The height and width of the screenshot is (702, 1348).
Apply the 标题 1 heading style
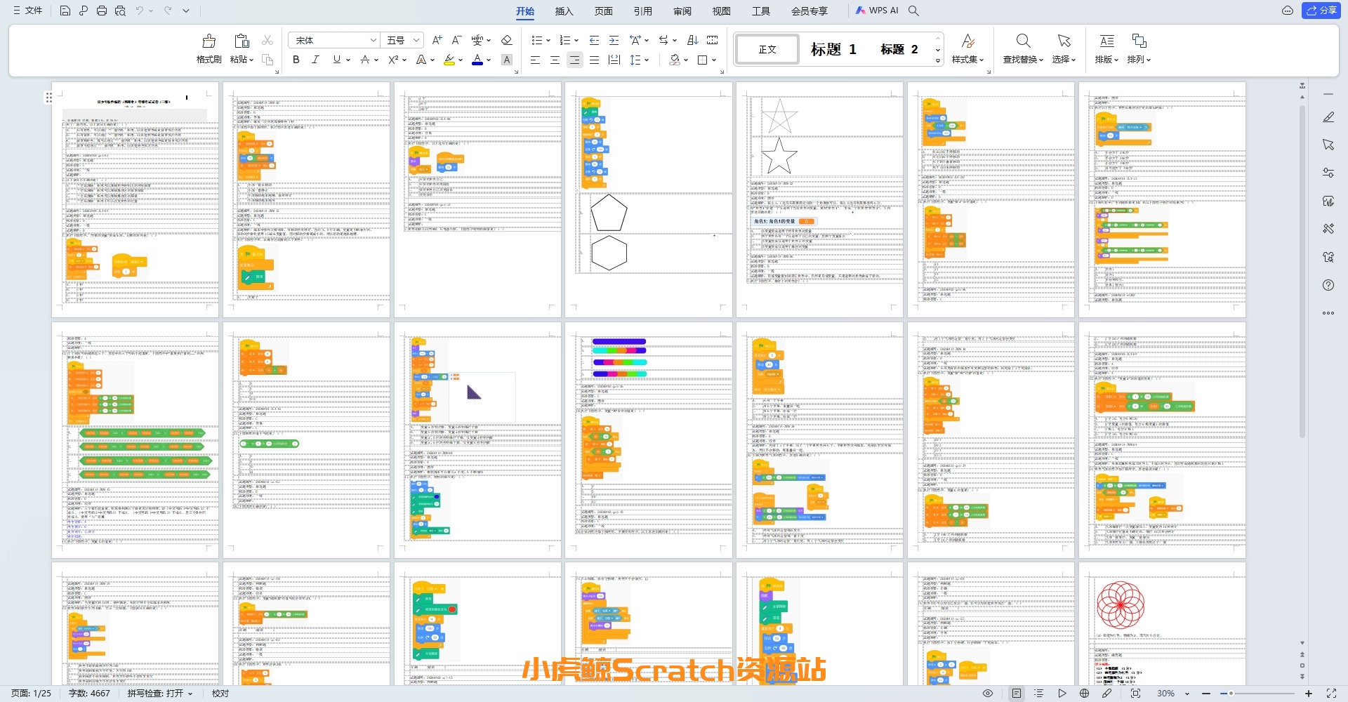click(x=833, y=49)
